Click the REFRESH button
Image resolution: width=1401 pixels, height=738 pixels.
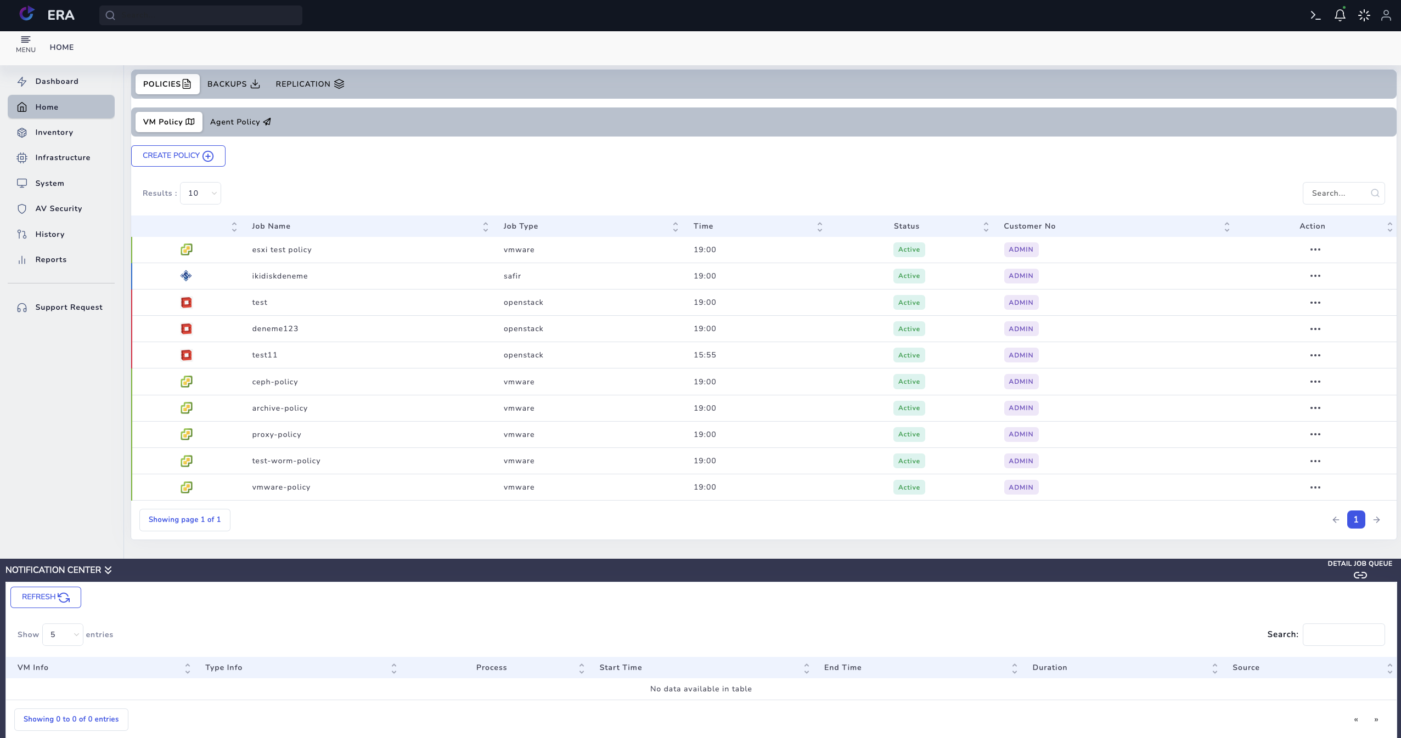point(46,597)
